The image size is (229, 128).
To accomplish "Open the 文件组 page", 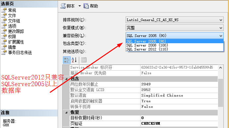I will [14, 21].
